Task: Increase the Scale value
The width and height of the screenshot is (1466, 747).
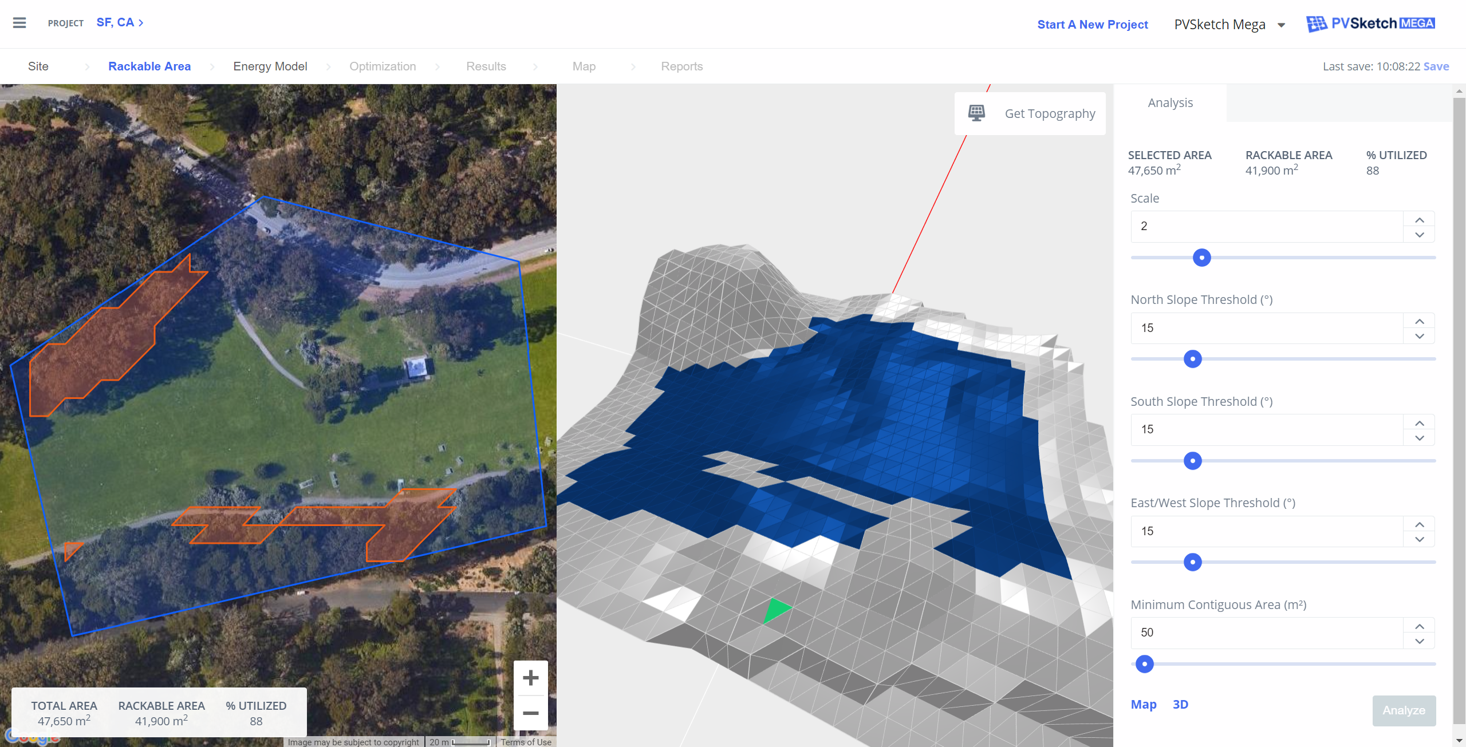Action: coord(1419,220)
